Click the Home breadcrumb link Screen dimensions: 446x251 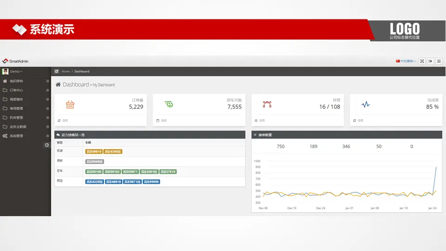point(66,71)
